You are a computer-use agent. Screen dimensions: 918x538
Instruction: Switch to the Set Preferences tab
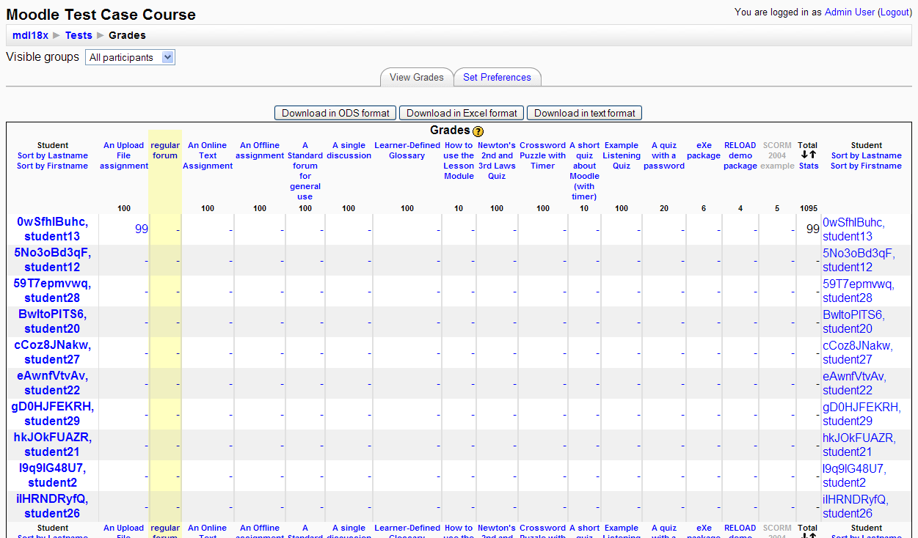click(497, 77)
